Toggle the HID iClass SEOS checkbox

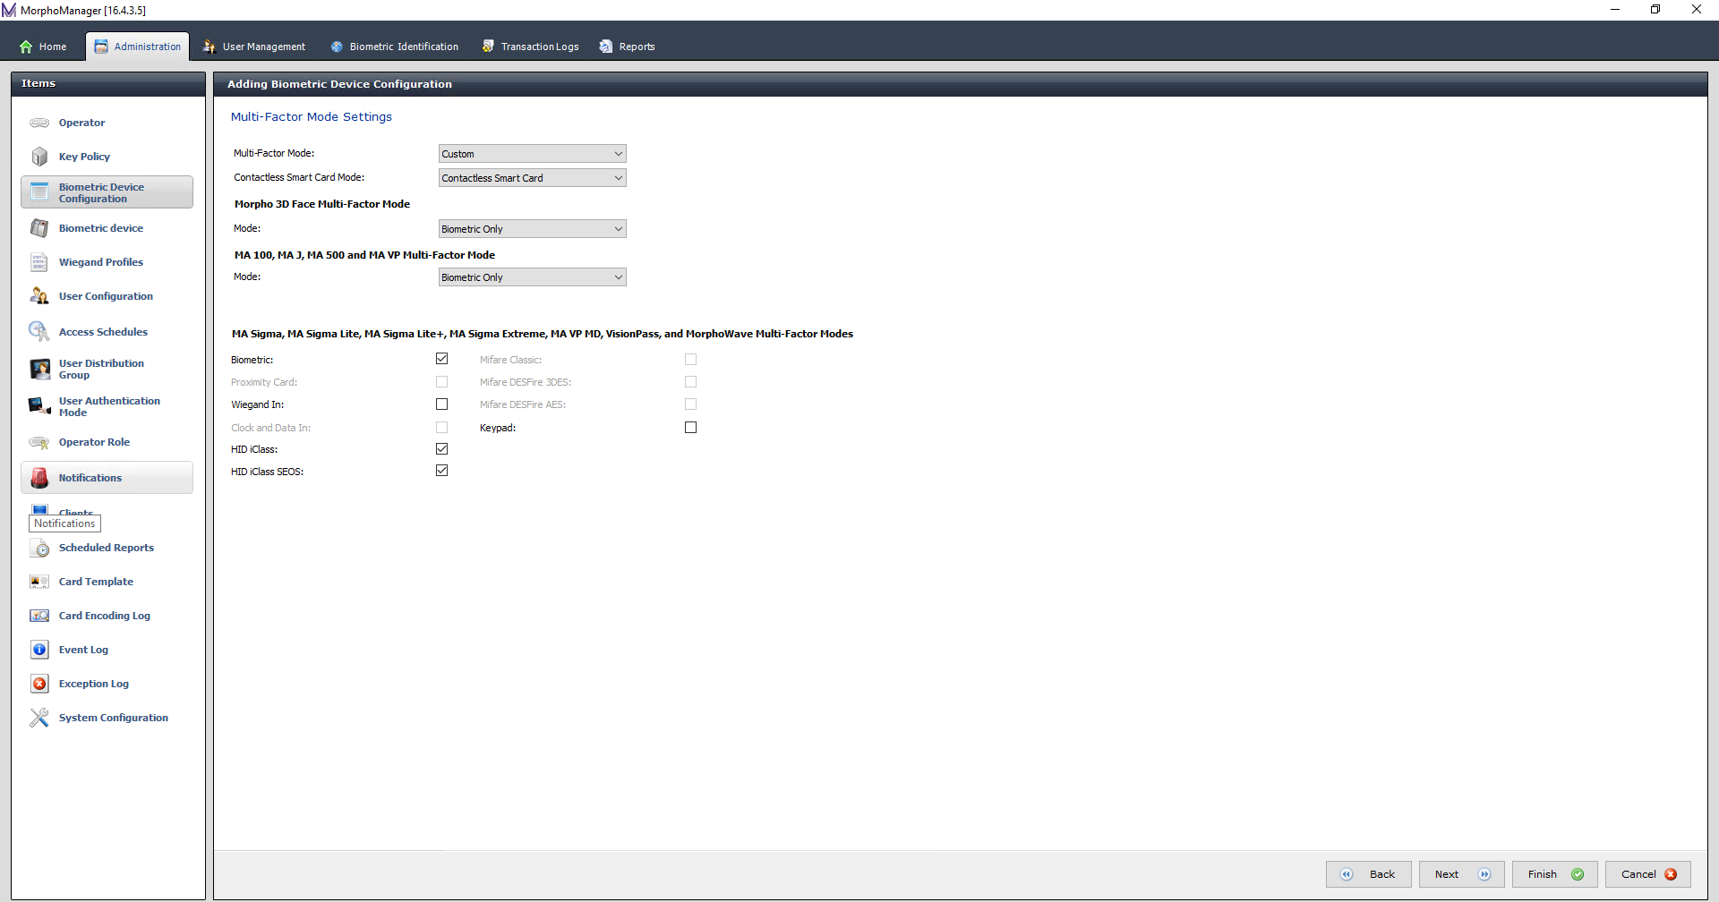[x=441, y=471]
